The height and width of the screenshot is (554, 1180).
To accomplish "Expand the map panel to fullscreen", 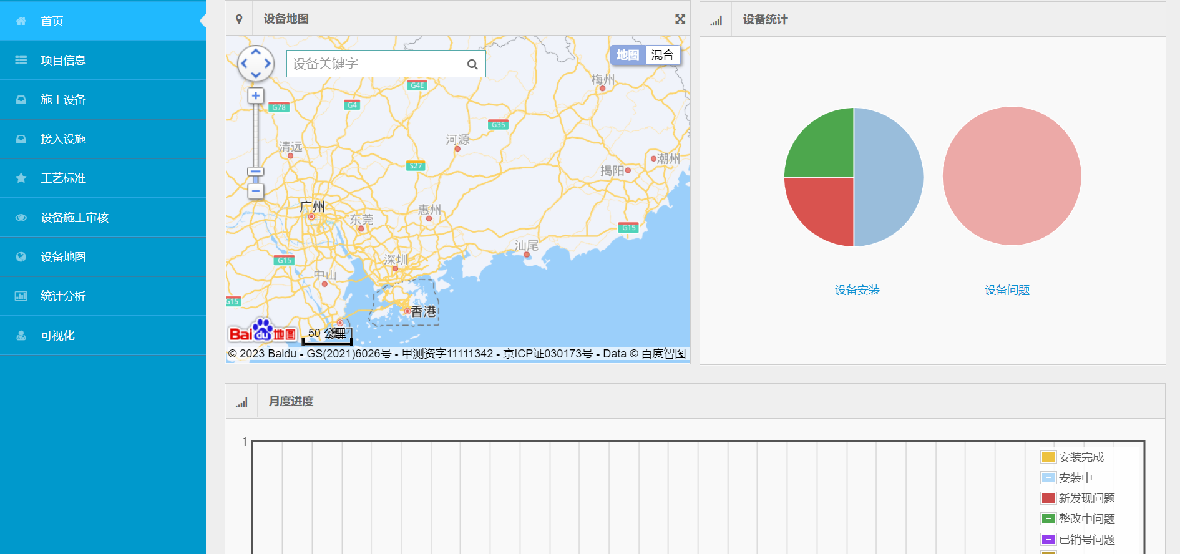I will click(x=680, y=19).
